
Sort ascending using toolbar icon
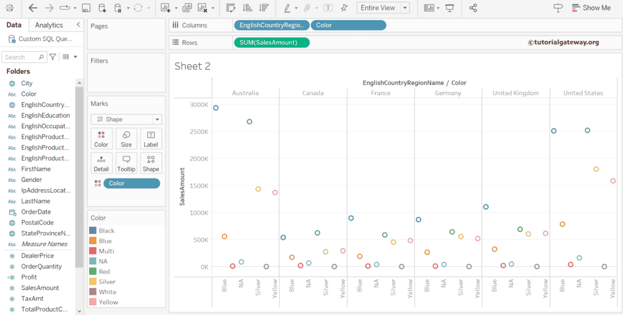[x=247, y=8]
